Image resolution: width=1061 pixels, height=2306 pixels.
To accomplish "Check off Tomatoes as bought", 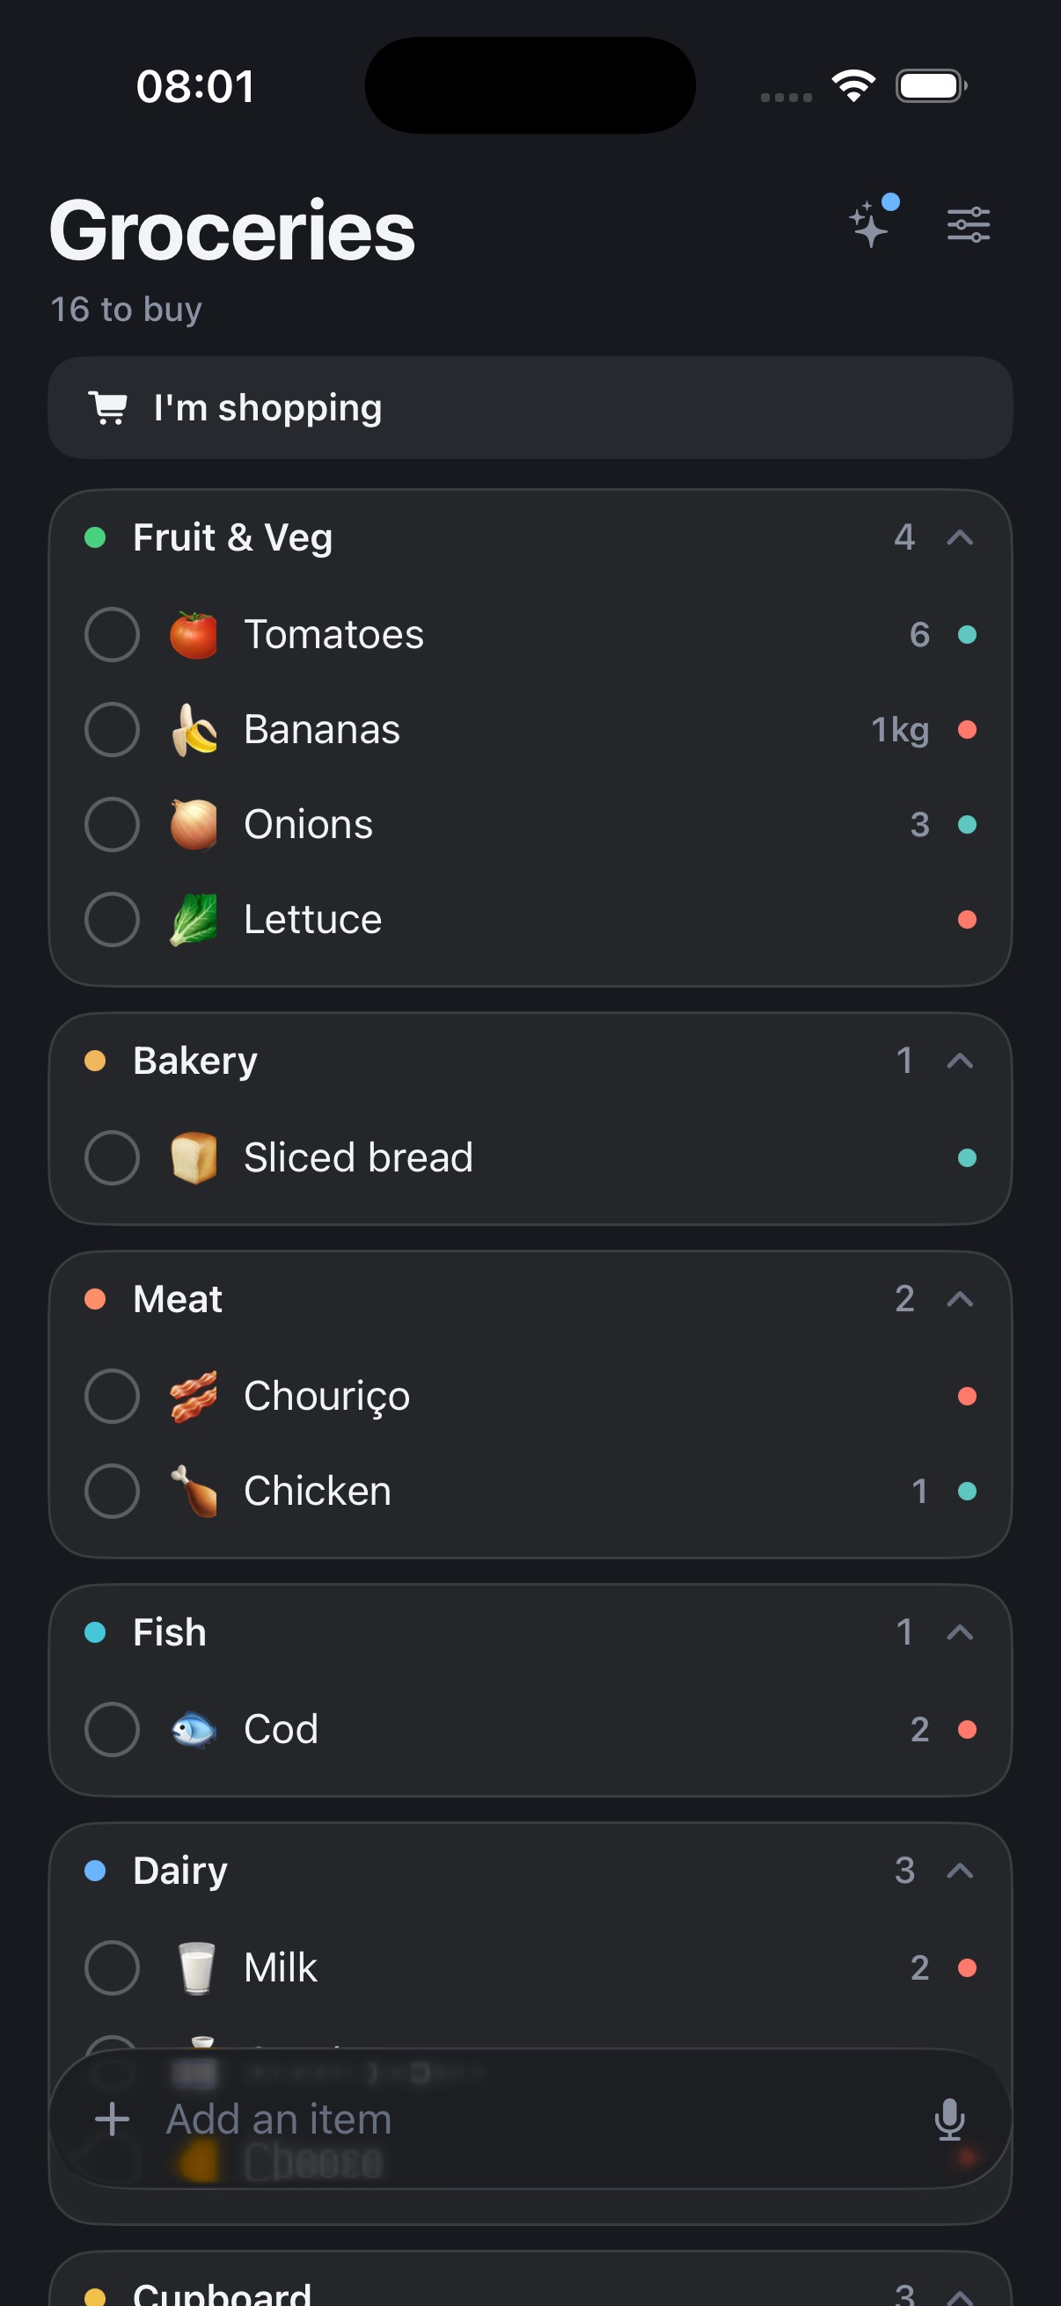I will 112,635.
